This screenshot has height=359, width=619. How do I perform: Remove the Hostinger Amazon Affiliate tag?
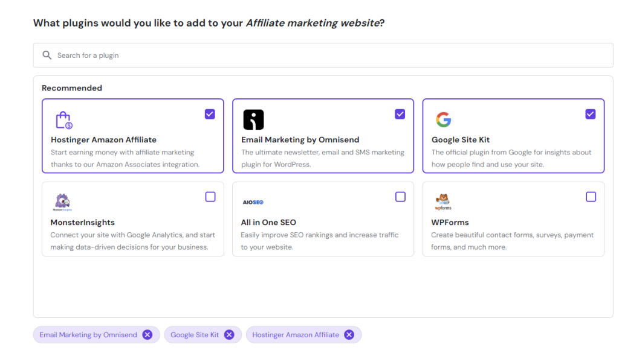(349, 335)
